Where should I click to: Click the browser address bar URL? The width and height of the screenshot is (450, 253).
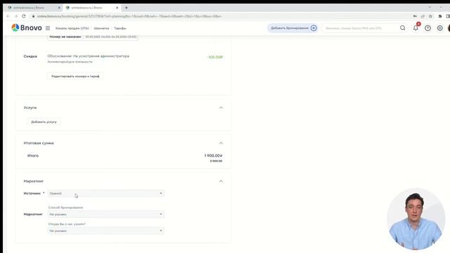[129, 16]
